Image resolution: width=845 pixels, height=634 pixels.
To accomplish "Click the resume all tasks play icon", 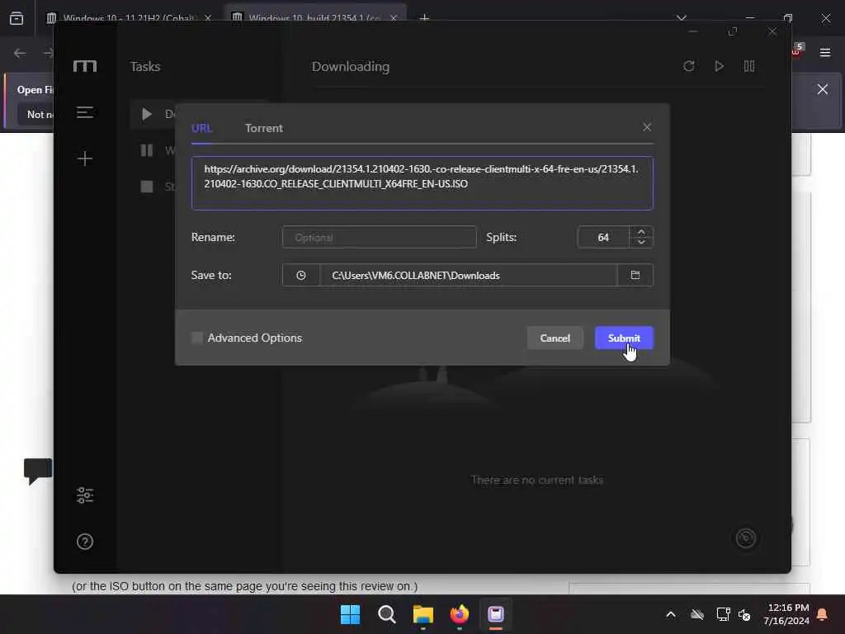I will click(719, 66).
